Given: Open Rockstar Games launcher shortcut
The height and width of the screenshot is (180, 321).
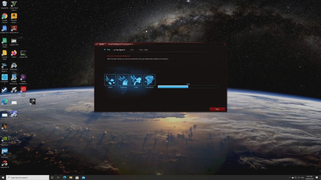Looking at the screenshot, I should 14,18.
